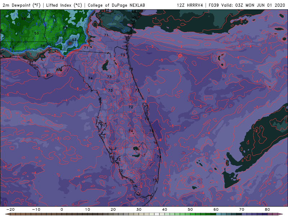Image resolution: width=288 pixels, height=216 pixels.
Task: Click the '2m Dewpoint (°F)' title text
Action: pos(21,5)
